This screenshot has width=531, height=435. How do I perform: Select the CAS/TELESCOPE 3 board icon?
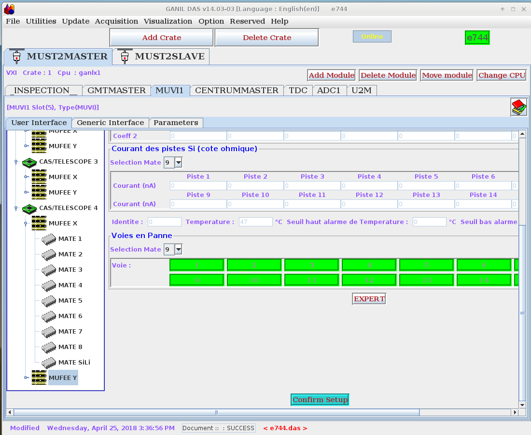29,162
